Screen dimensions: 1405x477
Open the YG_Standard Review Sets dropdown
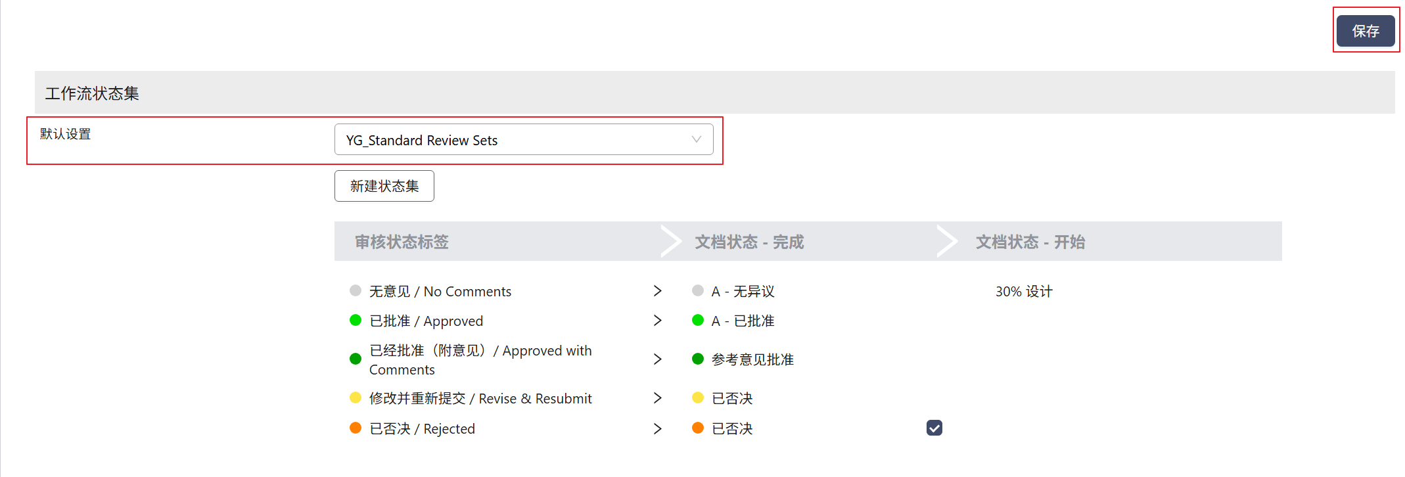[522, 140]
